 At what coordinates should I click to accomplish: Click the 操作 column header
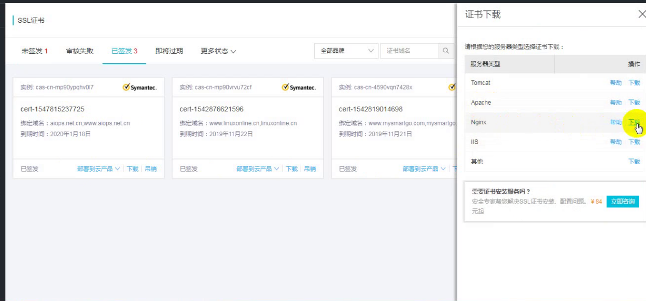point(634,64)
